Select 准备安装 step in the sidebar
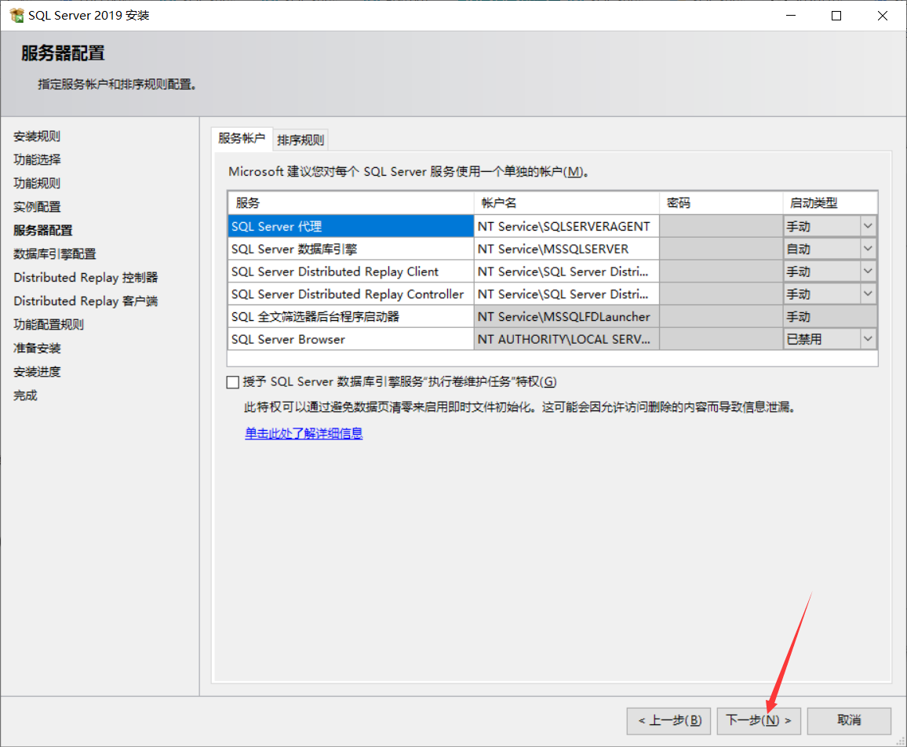The height and width of the screenshot is (747, 907). (37, 348)
